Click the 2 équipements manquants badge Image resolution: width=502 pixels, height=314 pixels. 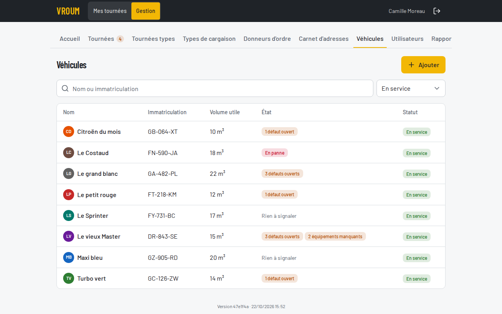point(335,236)
